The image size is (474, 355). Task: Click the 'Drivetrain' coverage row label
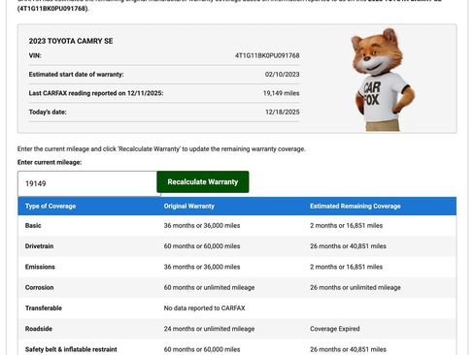pyautogui.click(x=39, y=246)
